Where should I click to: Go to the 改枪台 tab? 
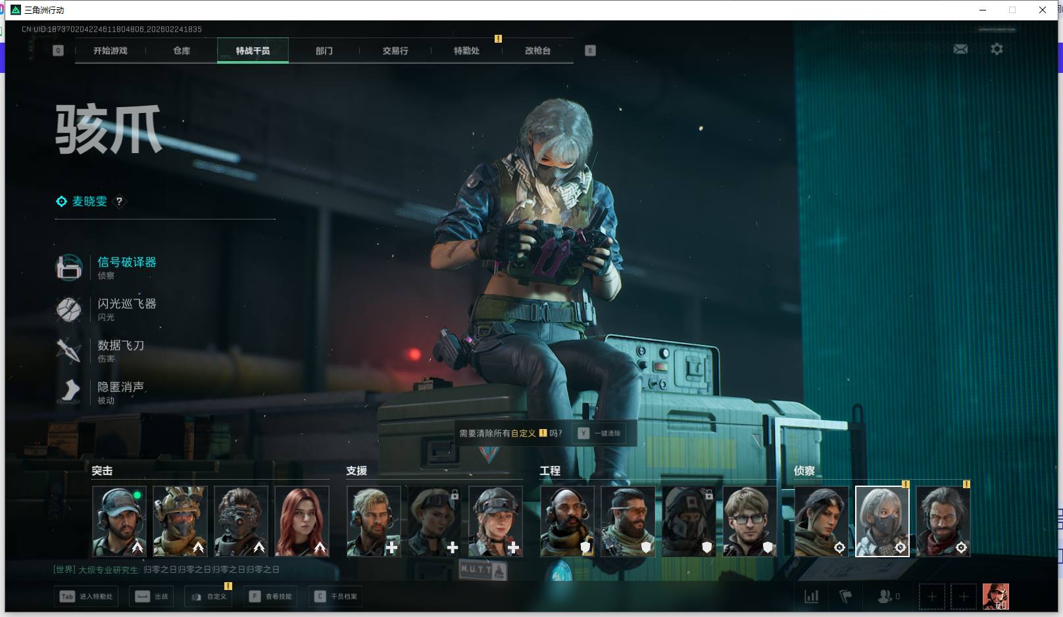tap(537, 51)
